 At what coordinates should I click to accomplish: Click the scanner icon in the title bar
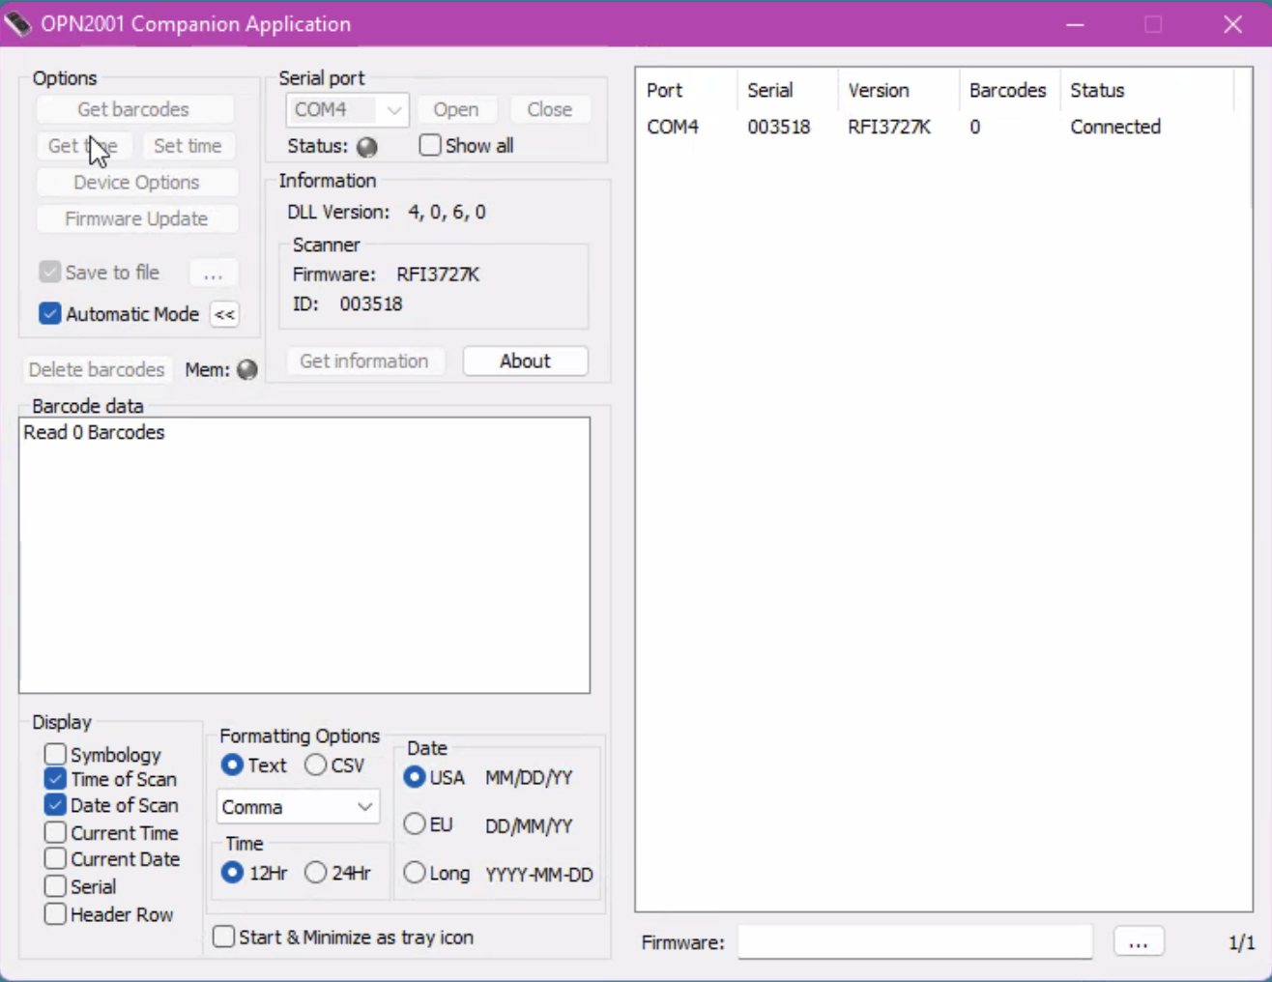(x=19, y=23)
